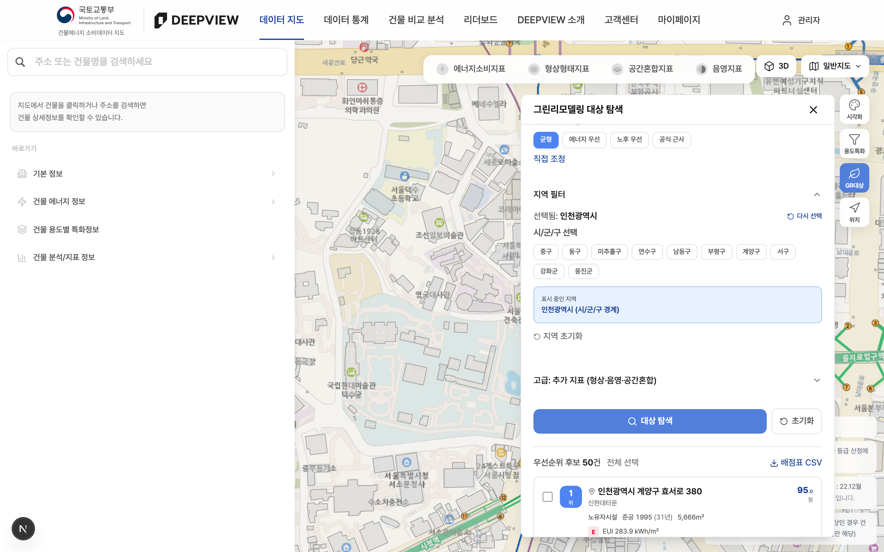Click the address search input field

click(x=147, y=62)
